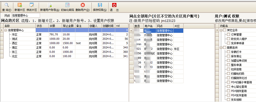Click the 删除用户(D) delete icon
Viewport: 256px width, 102px height.
pyautogui.click(x=83, y=5)
